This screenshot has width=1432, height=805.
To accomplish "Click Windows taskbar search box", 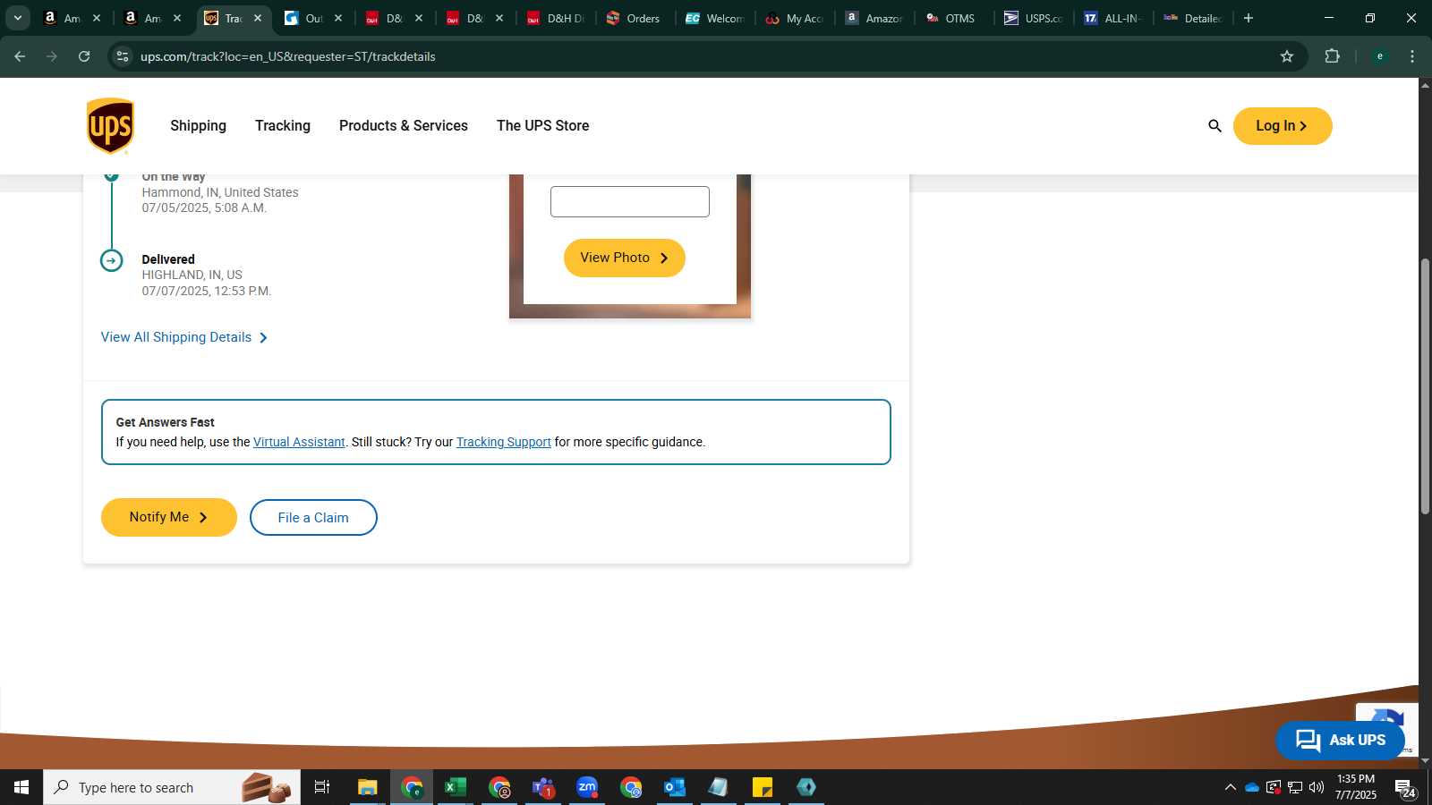I will 172,787.
